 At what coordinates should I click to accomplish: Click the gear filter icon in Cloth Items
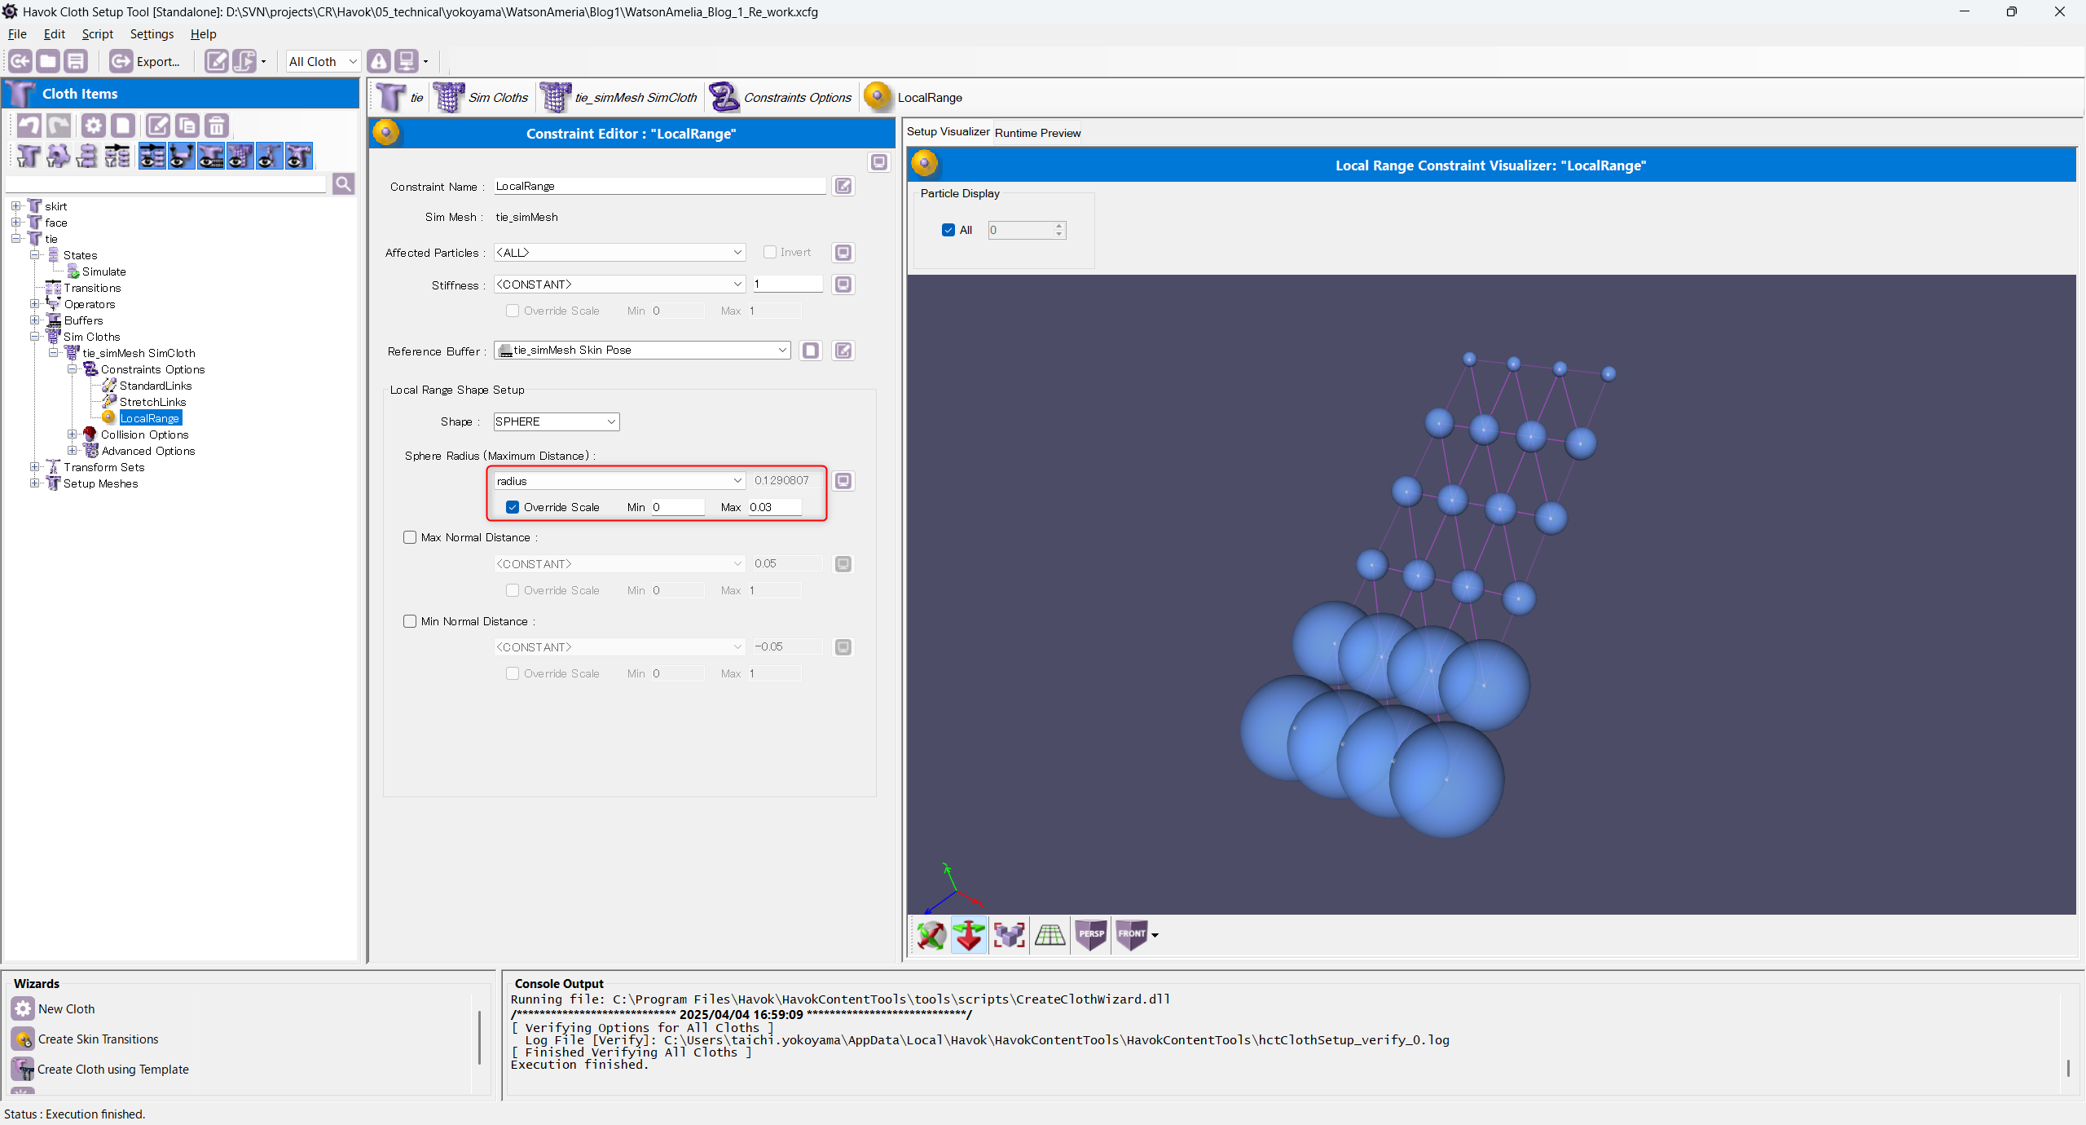point(58,156)
